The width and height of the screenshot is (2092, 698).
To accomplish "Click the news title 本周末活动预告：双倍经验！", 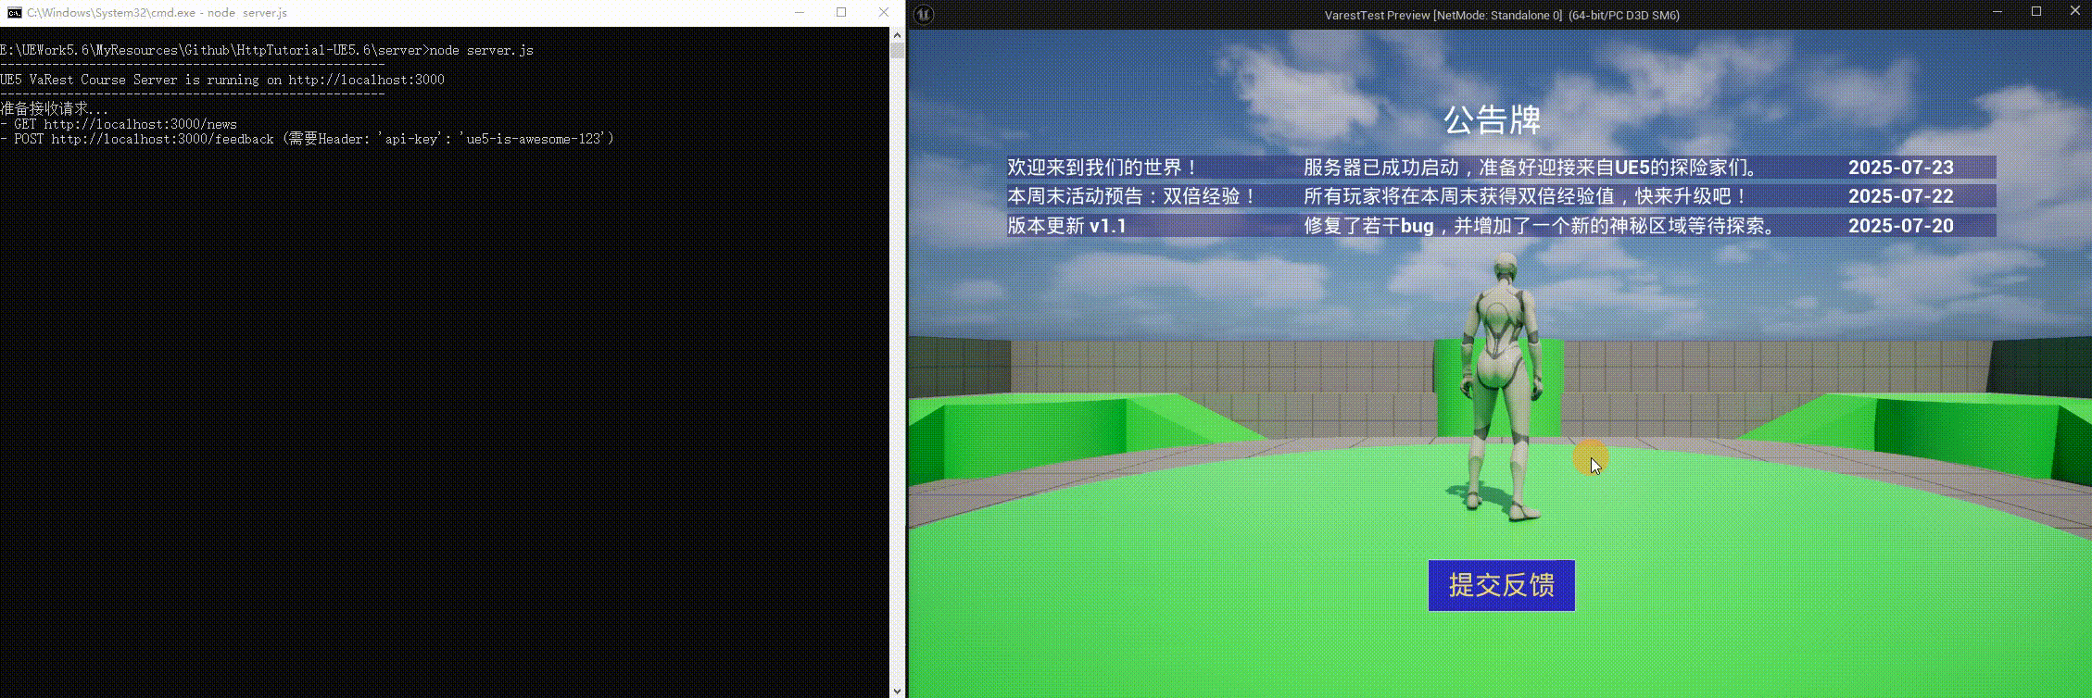I will 1132,196.
